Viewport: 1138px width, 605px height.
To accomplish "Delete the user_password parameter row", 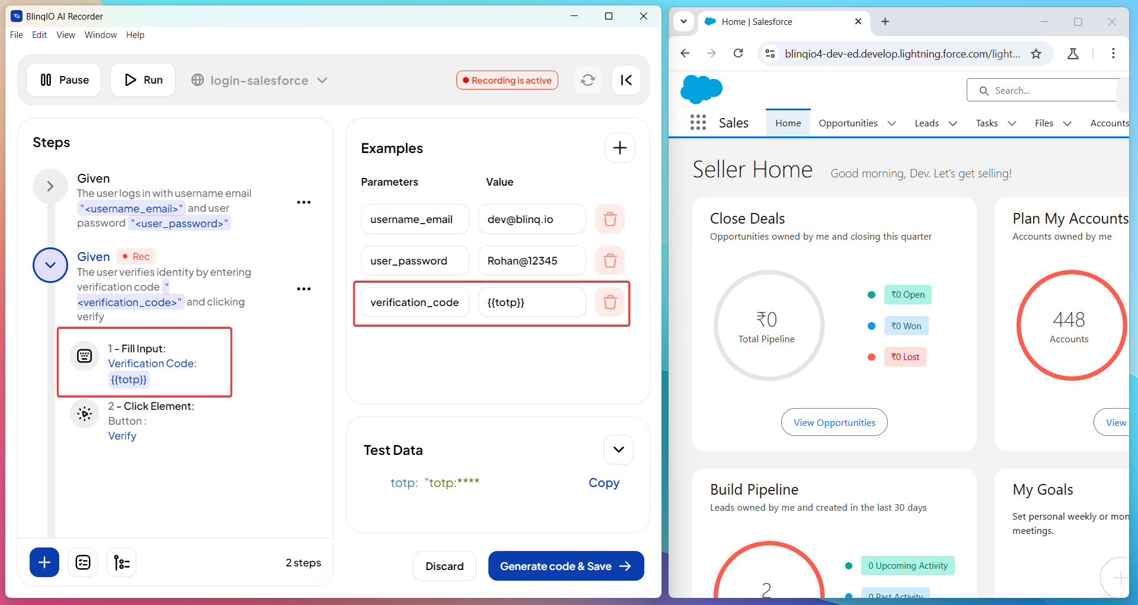I will point(610,260).
